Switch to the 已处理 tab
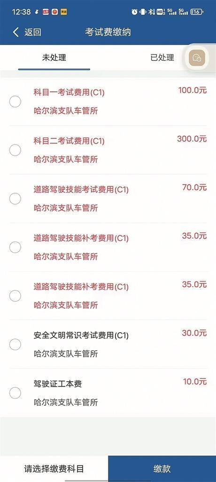 [162, 57]
